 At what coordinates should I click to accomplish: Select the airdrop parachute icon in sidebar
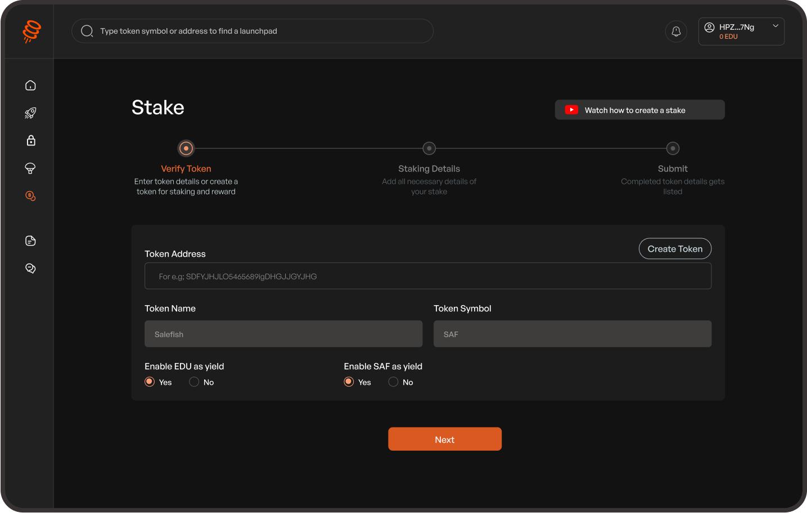coord(30,168)
